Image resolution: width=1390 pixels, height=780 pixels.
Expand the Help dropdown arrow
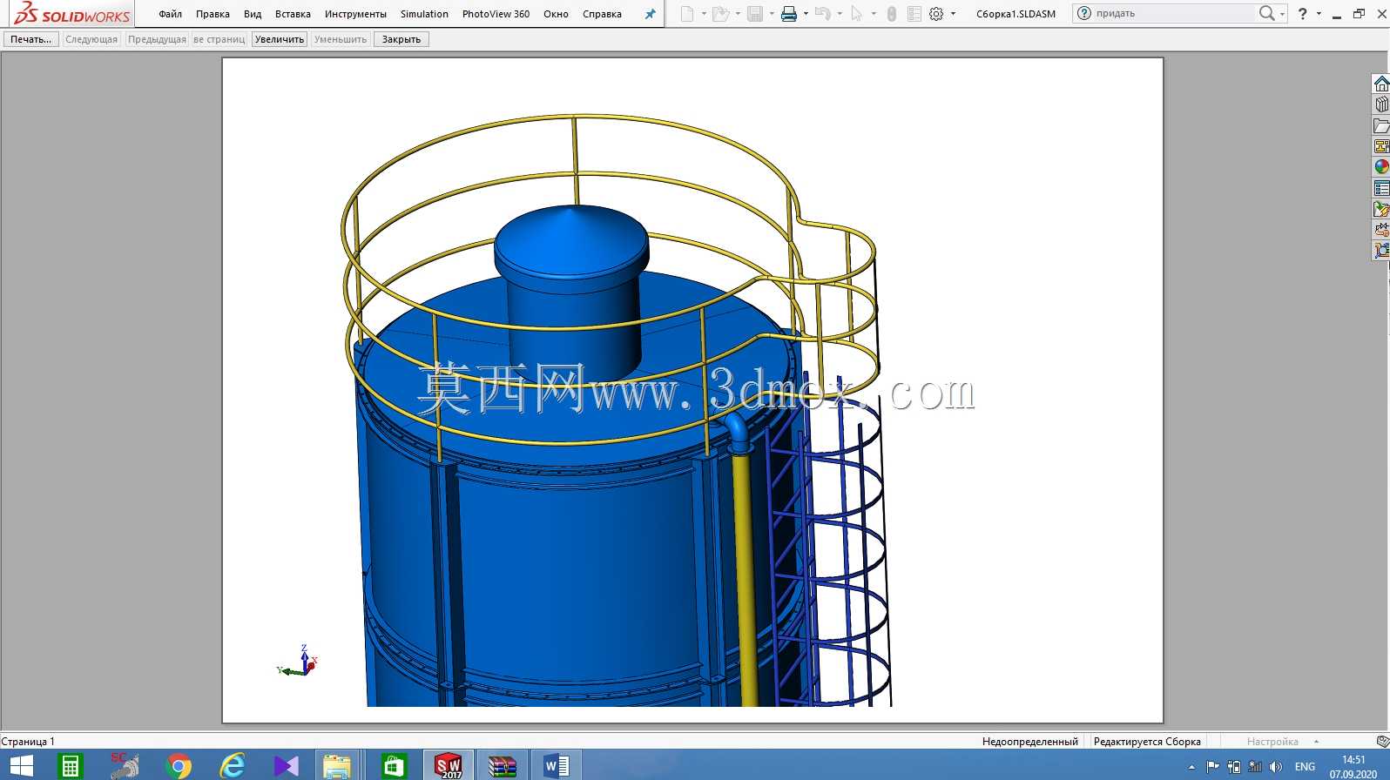point(1319,14)
